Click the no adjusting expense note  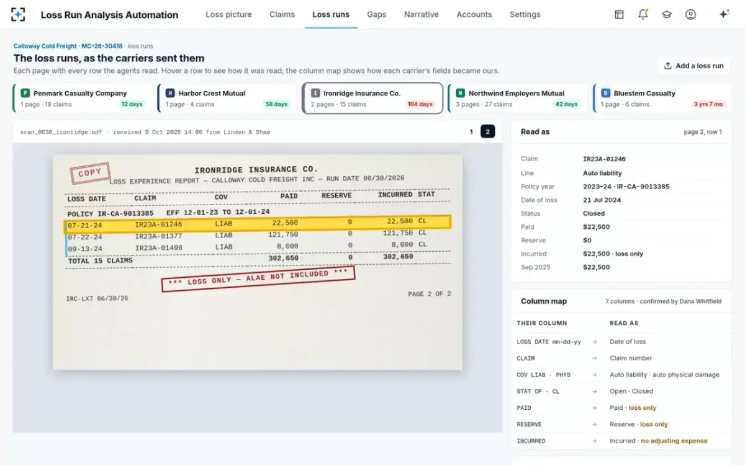click(674, 441)
